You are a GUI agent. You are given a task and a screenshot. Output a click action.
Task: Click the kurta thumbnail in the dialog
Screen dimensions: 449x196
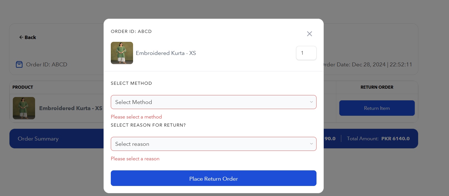tap(122, 53)
